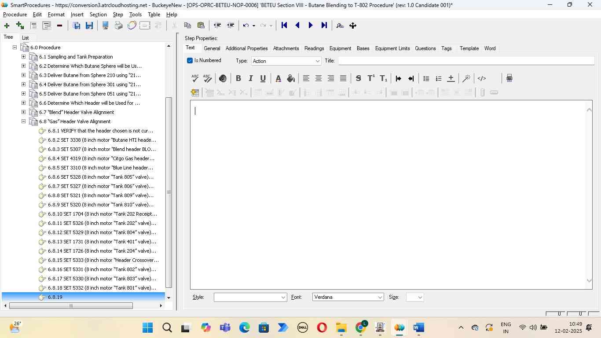The height and width of the screenshot is (338, 601).
Task: Open the Size dropdown
Action: click(x=415, y=298)
